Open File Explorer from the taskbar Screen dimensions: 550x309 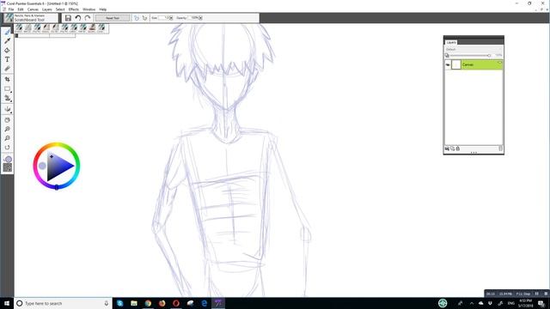[134, 303]
